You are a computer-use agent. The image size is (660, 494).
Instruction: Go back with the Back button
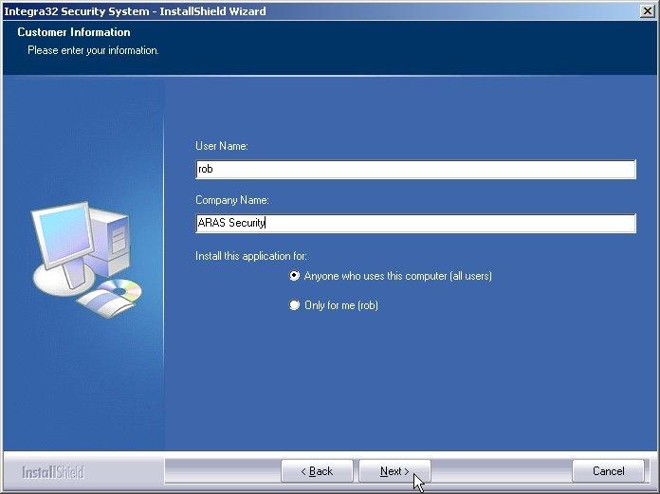(317, 471)
